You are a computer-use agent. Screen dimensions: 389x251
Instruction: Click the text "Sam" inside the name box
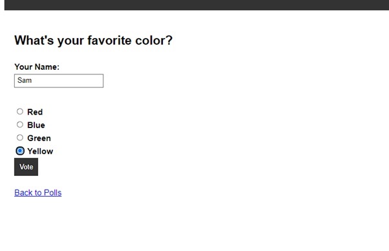[25, 80]
